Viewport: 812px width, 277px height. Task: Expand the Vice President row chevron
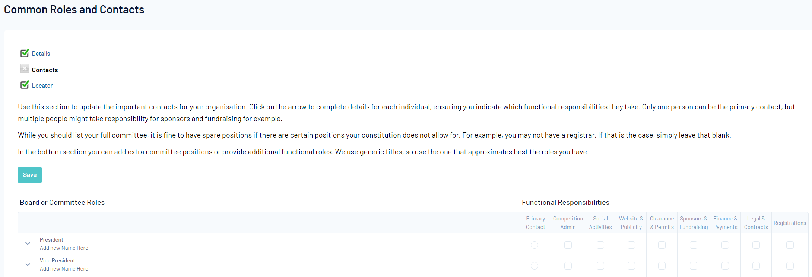(x=28, y=265)
